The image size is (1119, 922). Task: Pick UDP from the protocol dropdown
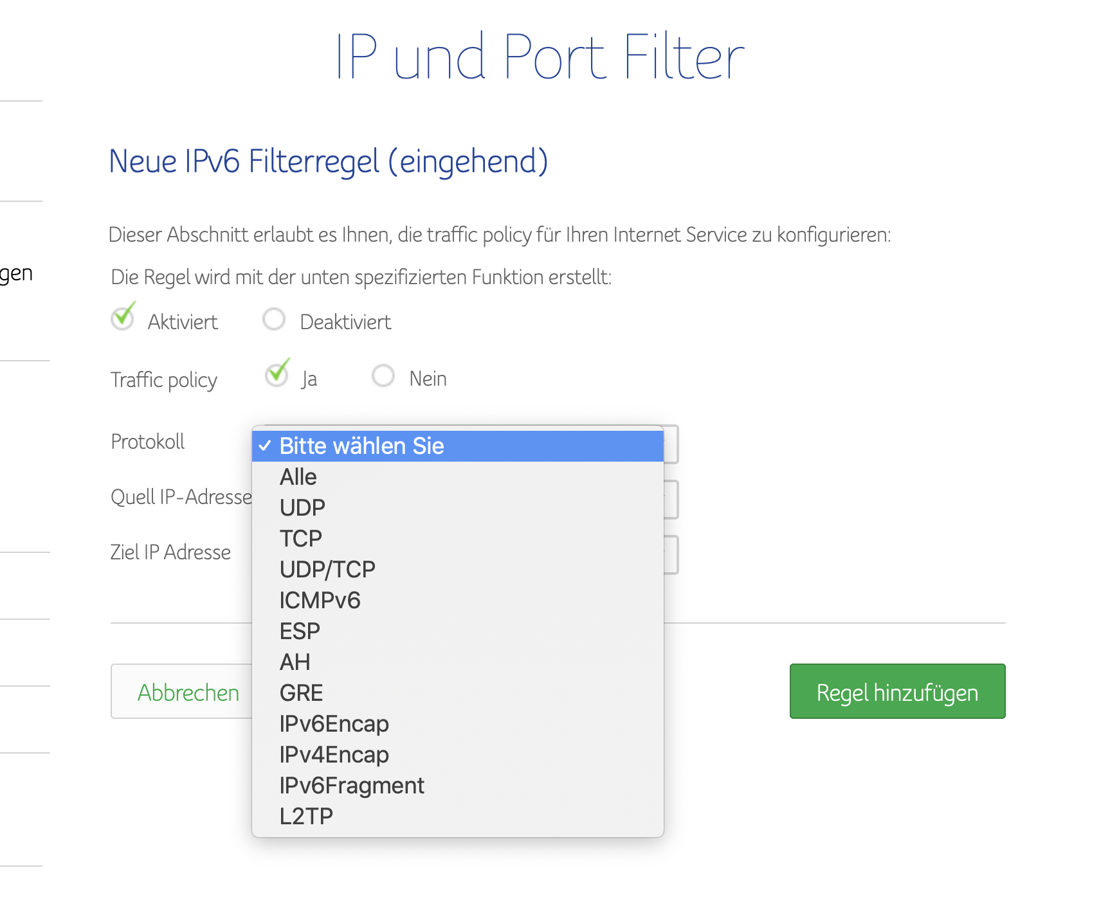tap(458, 508)
